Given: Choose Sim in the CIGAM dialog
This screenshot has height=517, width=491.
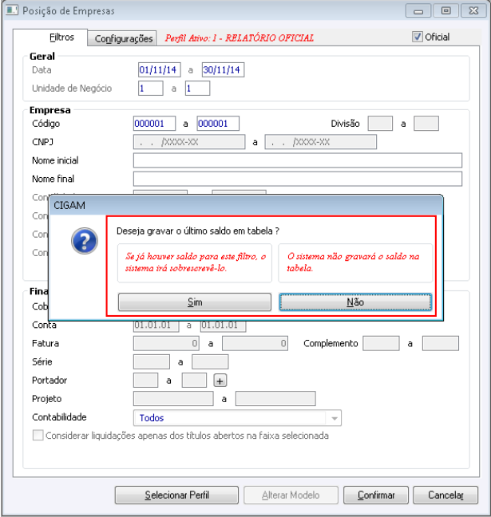Looking at the screenshot, I should point(195,302).
